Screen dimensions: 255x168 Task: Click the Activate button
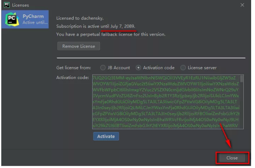[106, 136]
